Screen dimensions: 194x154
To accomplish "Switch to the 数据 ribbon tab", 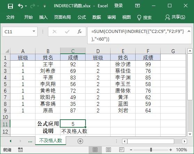I will (x=97, y=17).
